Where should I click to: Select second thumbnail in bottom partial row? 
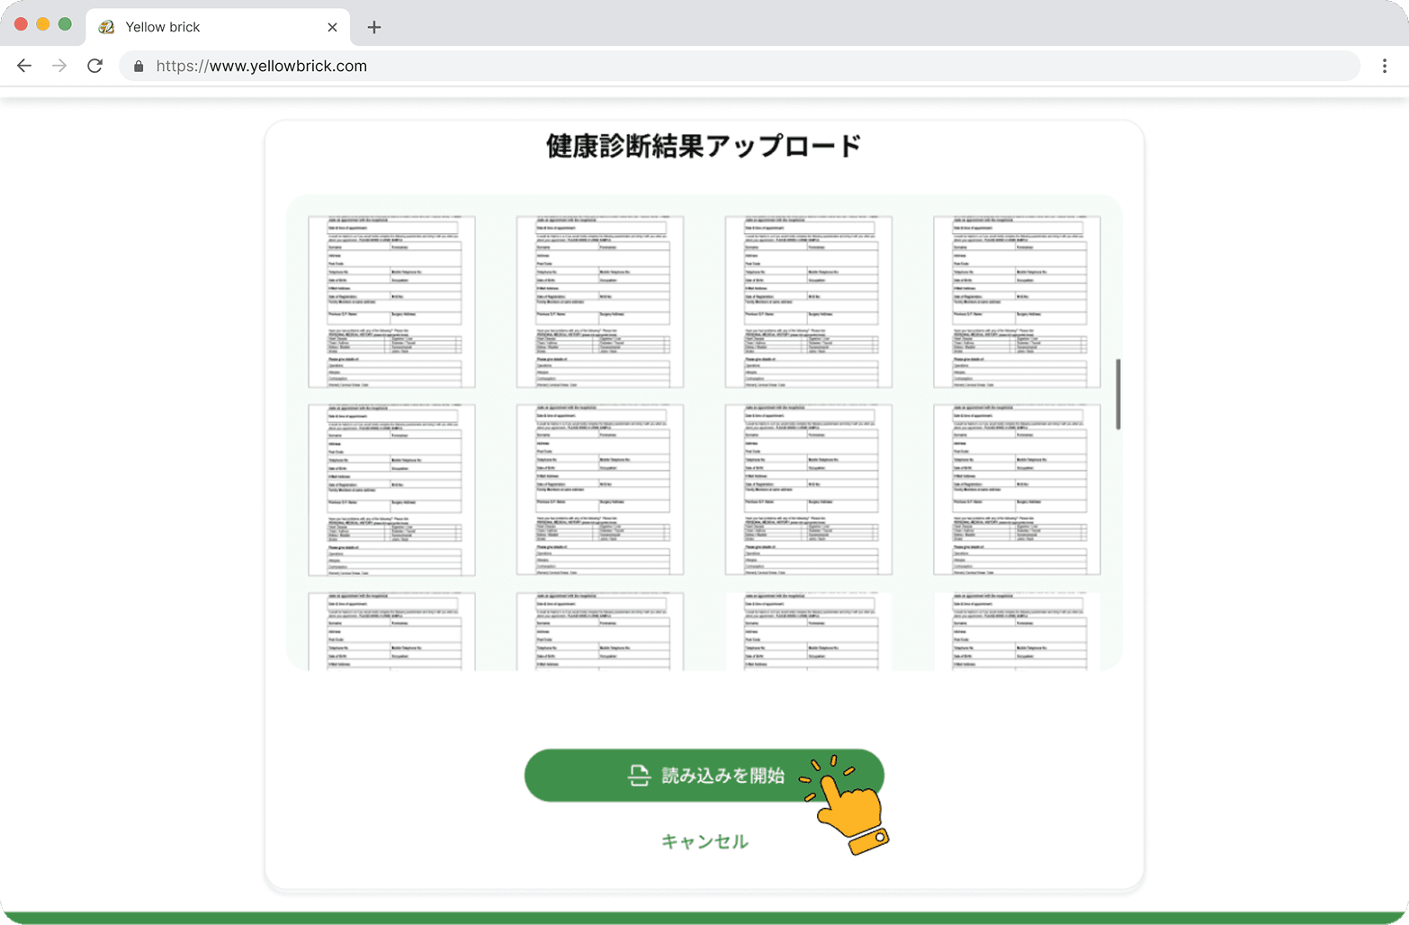point(600,631)
